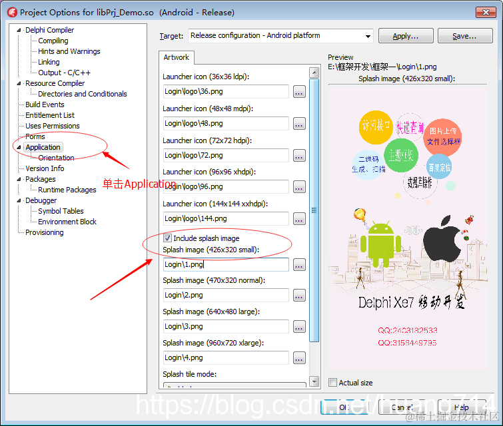The image size is (503, 426).
Task: Select Forms in the options tree
Action: click(x=35, y=136)
